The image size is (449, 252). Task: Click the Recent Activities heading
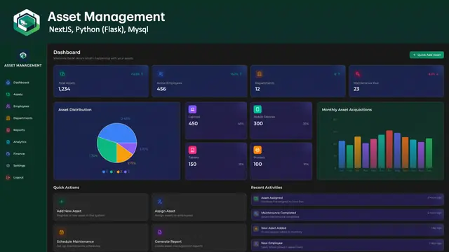pos(267,188)
